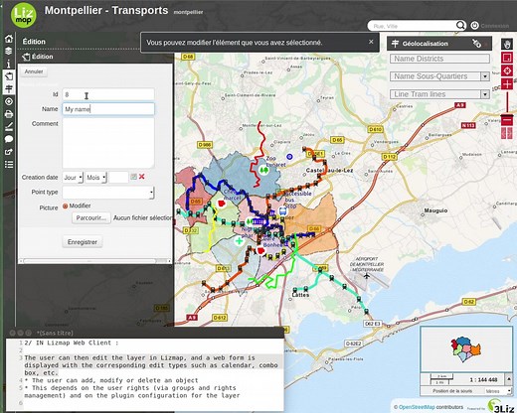Toggle the Géolocalisation signpost sidebar icon
Image resolution: width=517 pixels, height=413 pixels.
coord(9,88)
